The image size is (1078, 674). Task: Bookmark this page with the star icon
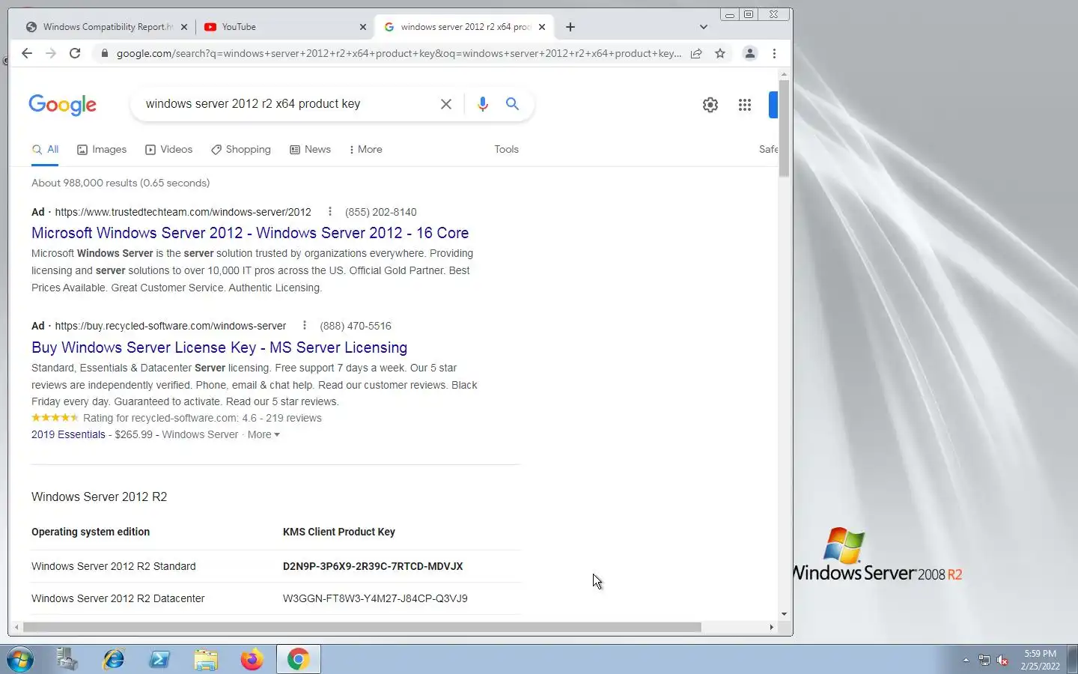tap(720, 53)
